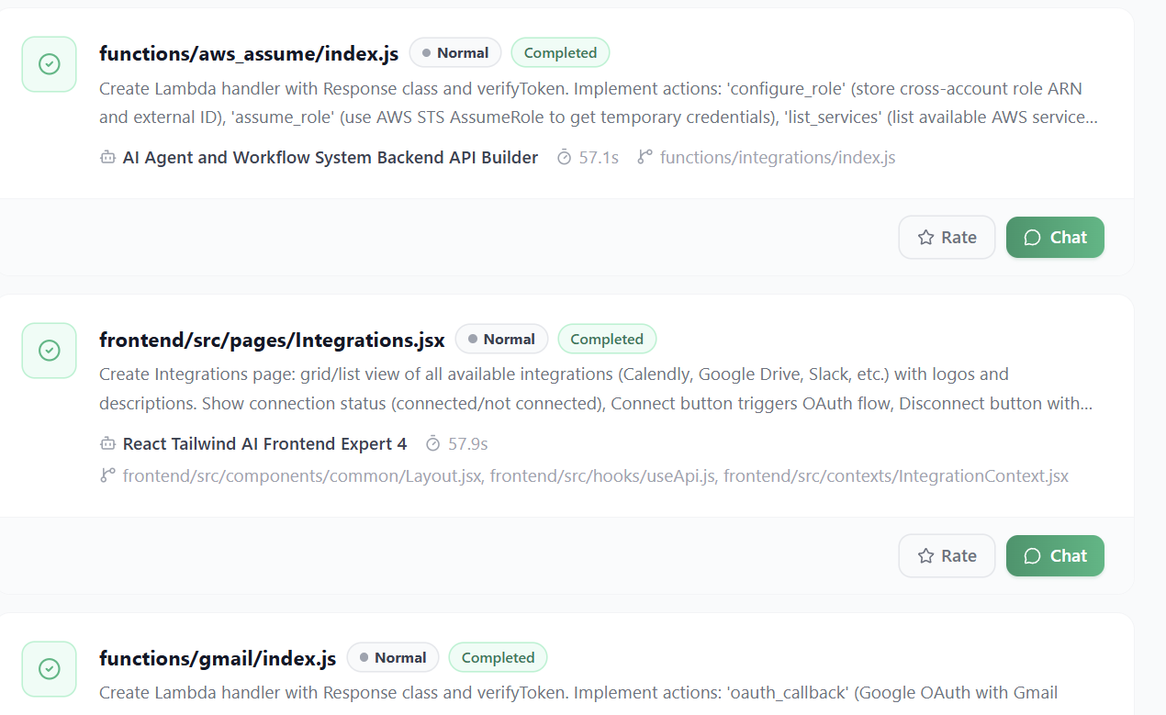Click the branch icon beside Layout.jsx dependencies
This screenshot has width=1166, height=715.
click(107, 476)
